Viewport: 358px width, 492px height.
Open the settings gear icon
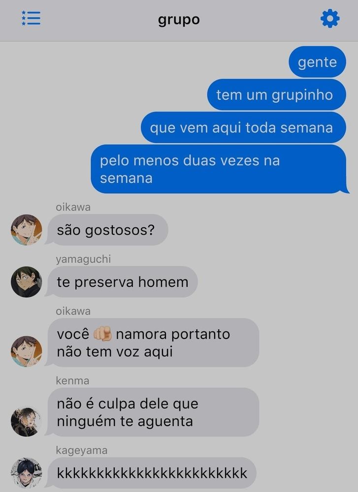[330, 19]
